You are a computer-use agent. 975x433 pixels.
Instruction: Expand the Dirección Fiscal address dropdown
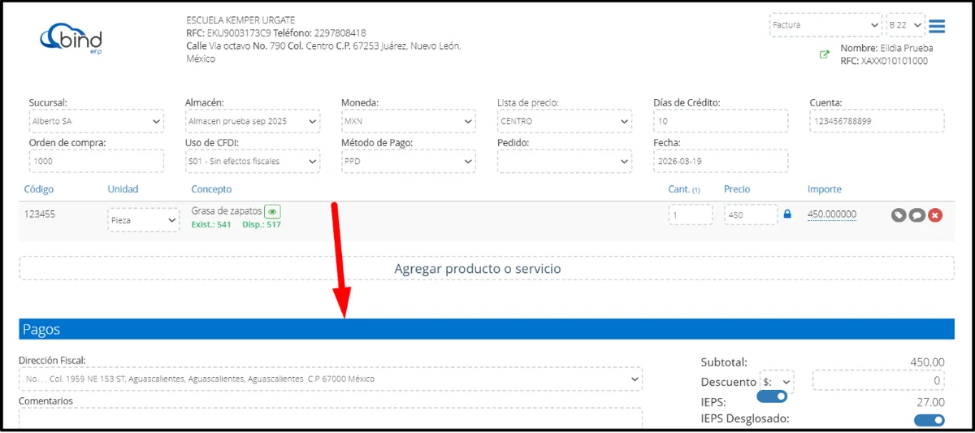(x=330, y=379)
